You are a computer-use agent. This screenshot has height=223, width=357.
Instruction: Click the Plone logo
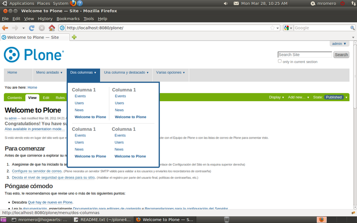(34, 55)
